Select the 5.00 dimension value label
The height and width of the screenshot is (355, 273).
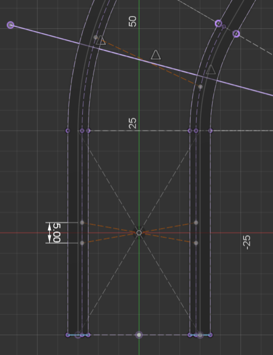[x=57, y=233]
